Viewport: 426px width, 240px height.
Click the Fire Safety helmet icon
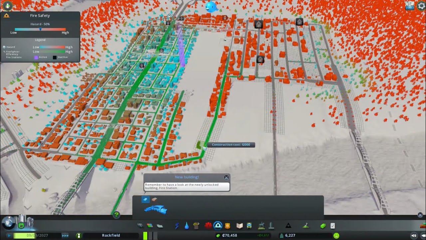[7, 15]
